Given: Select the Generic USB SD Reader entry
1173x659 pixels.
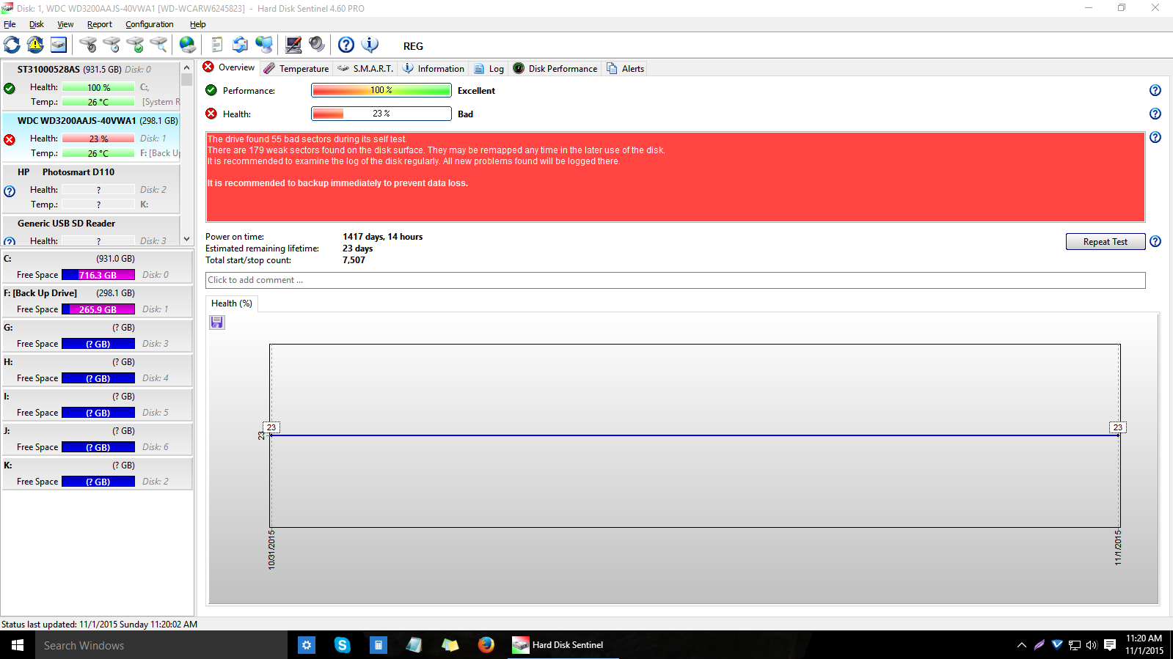Looking at the screenshot, I should 91,230.
